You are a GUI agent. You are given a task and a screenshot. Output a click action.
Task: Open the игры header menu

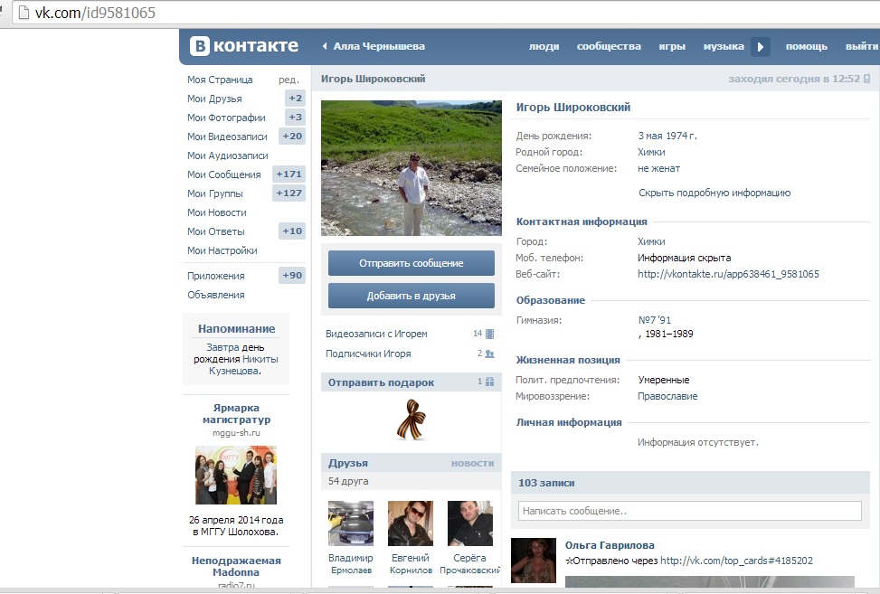pyautogui.click(x=672, y=46)
